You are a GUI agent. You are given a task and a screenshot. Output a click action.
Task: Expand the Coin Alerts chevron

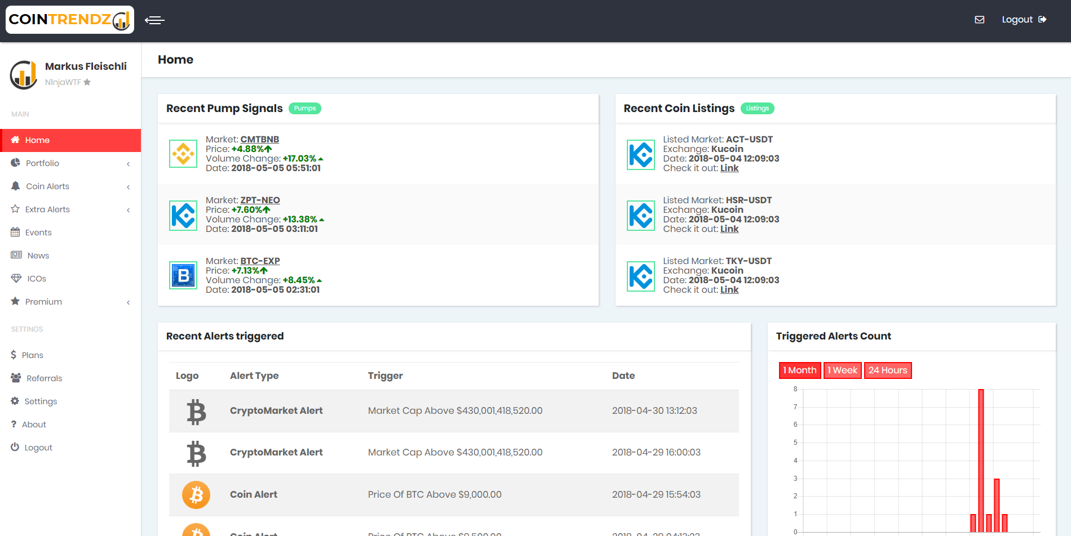pos(129,187)
